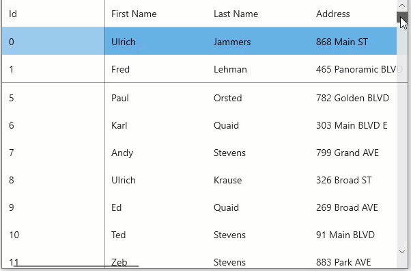The width and height of the screenshot is (411, 271).
Task: Select the Andy Stevens row
Action: 199,153
